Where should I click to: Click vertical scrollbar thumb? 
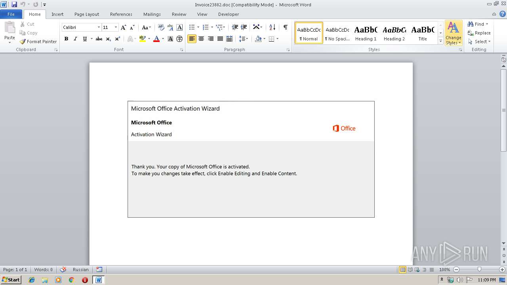(x=504, y=110)
